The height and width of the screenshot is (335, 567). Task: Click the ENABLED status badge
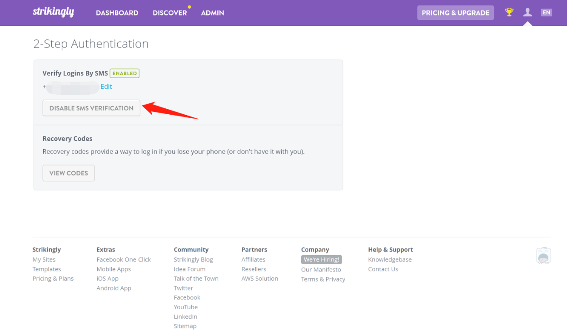pos(124,73)
